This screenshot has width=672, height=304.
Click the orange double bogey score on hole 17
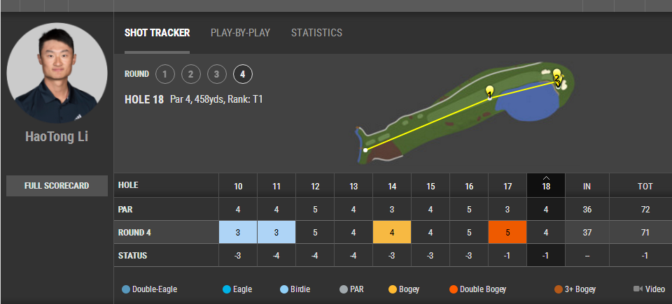point(507,233)
